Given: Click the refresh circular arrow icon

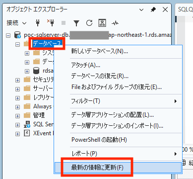Looking at the screenshot, I should coord(89,23).
